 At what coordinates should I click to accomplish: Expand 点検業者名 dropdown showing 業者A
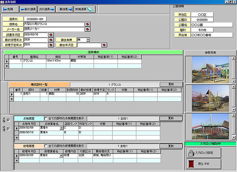click(60, 128)
